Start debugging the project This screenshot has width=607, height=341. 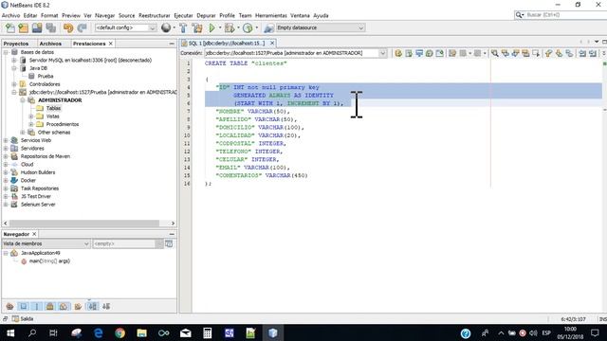[230, 27]
